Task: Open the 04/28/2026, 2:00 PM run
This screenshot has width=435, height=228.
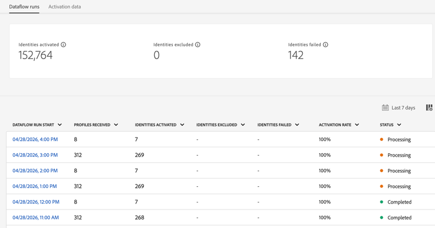Action: (x=35, y=171)
